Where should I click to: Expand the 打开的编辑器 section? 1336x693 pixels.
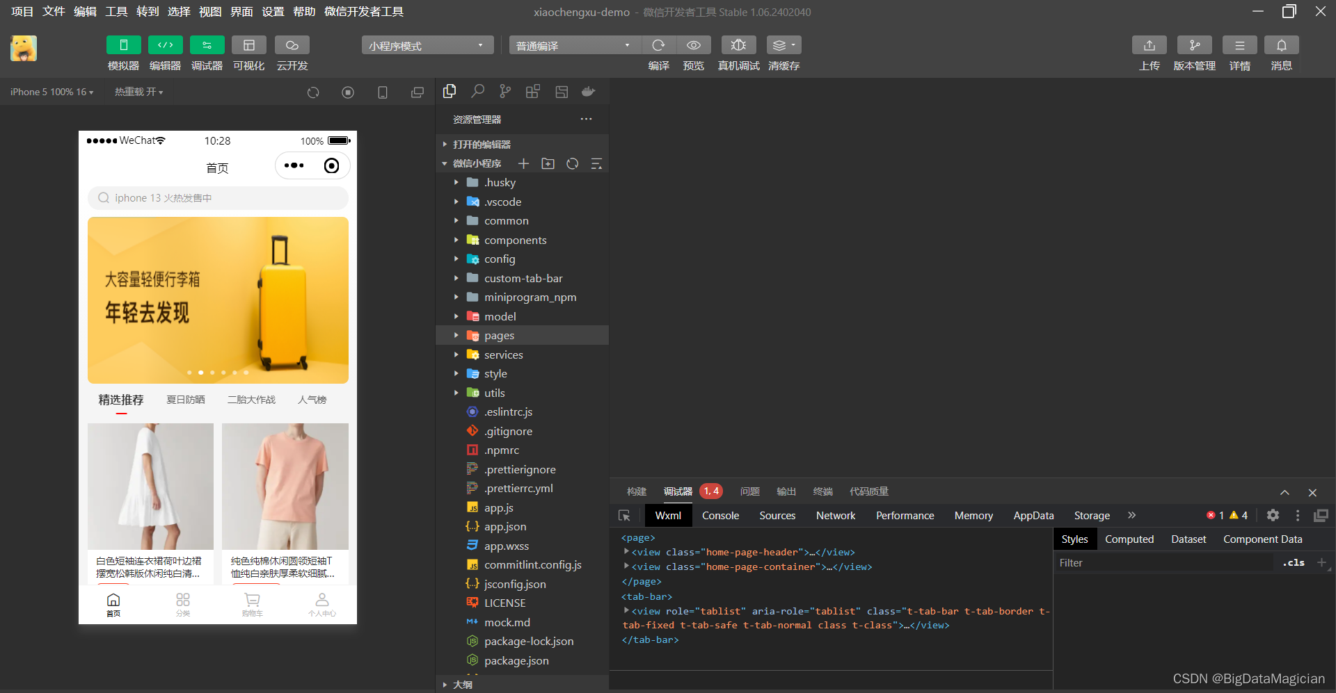click(x=522, y=144)
